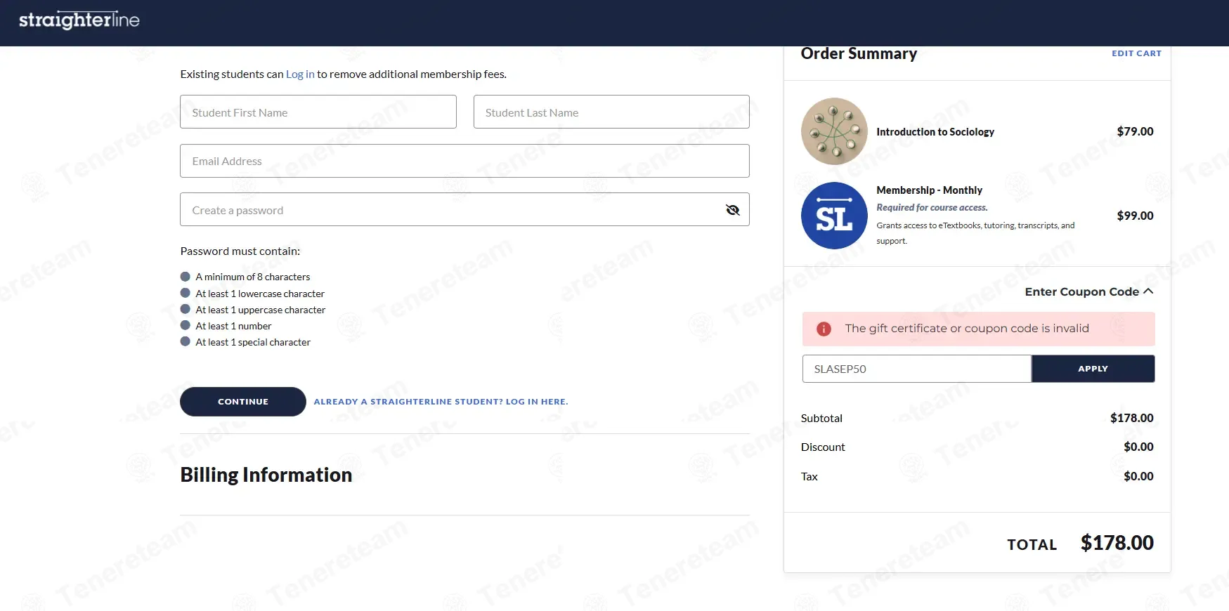
Task: Click the $79.00 course price
Action: point(1135,131)
